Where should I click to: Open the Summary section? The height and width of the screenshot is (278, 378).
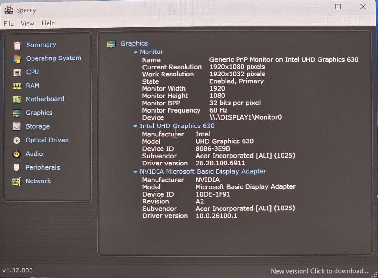tap(41, 45)
